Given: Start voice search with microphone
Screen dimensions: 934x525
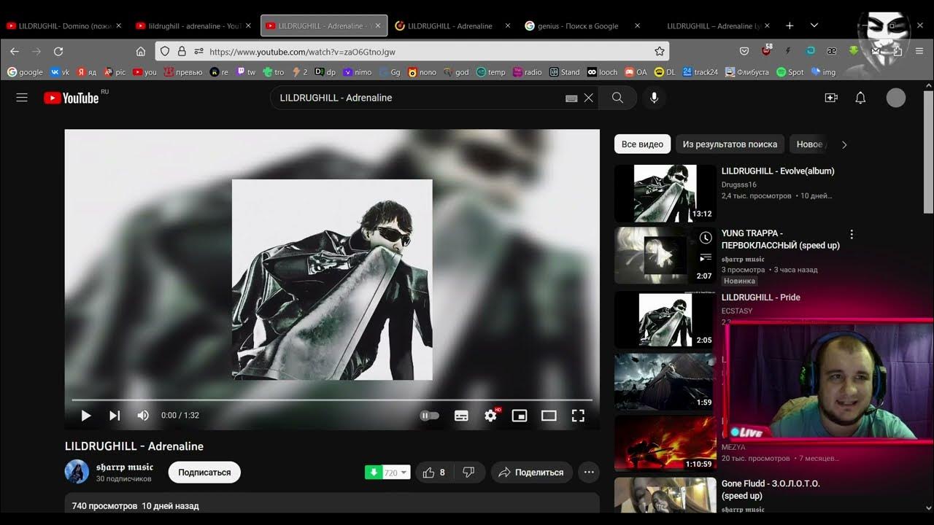Looking at the screenshot, I should pos(655,98).
